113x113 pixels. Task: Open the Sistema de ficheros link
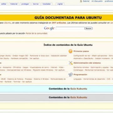[15, 79]
